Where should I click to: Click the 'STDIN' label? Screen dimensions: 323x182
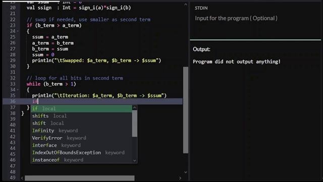coord(201,8)
